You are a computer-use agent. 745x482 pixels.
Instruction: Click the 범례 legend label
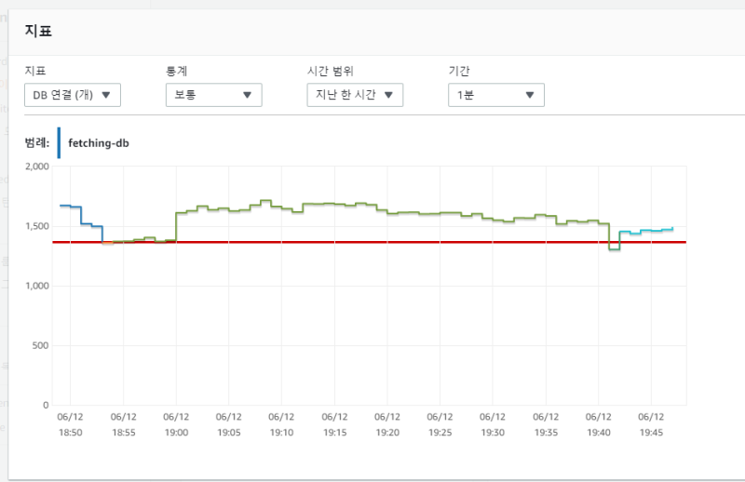[x=37, y=143]
